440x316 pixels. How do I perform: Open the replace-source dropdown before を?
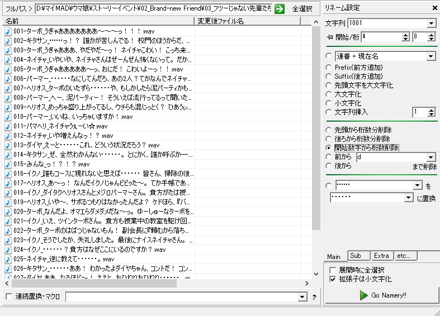pos(418,185)
